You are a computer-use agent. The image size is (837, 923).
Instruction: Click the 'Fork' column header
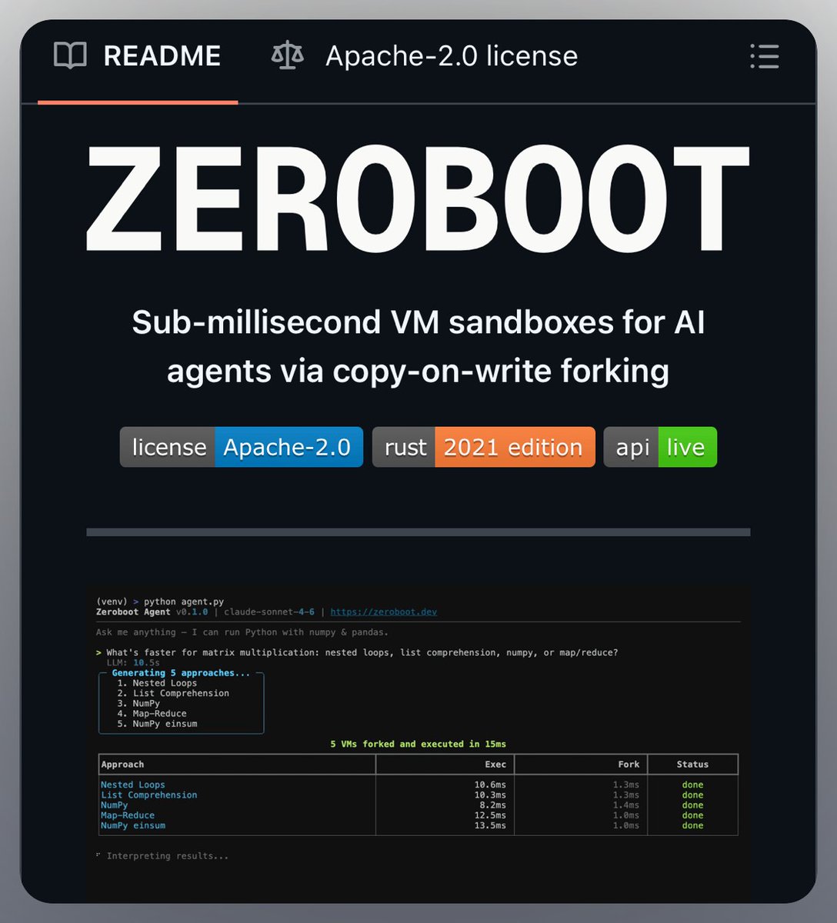(629, 765)
